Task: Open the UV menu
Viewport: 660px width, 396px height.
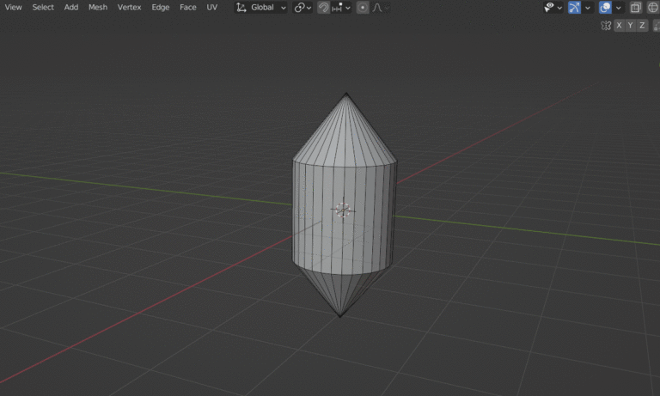Action: (x=211, y=8)
